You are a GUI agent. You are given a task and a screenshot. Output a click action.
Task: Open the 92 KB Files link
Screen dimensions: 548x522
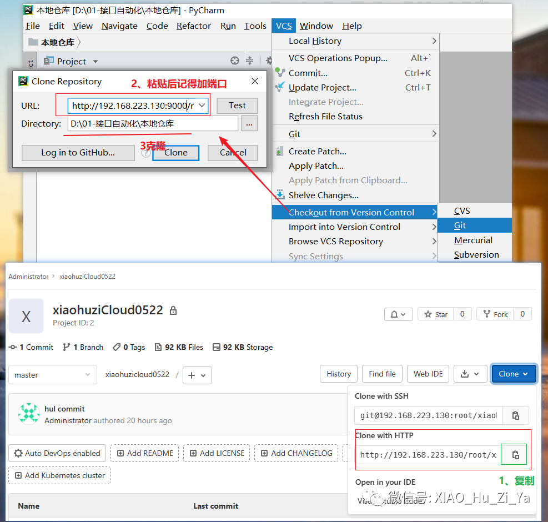179,347
